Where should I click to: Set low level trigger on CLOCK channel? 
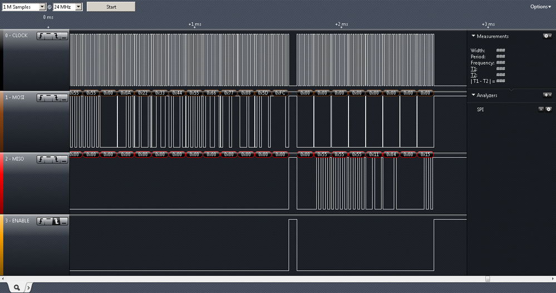64,36
